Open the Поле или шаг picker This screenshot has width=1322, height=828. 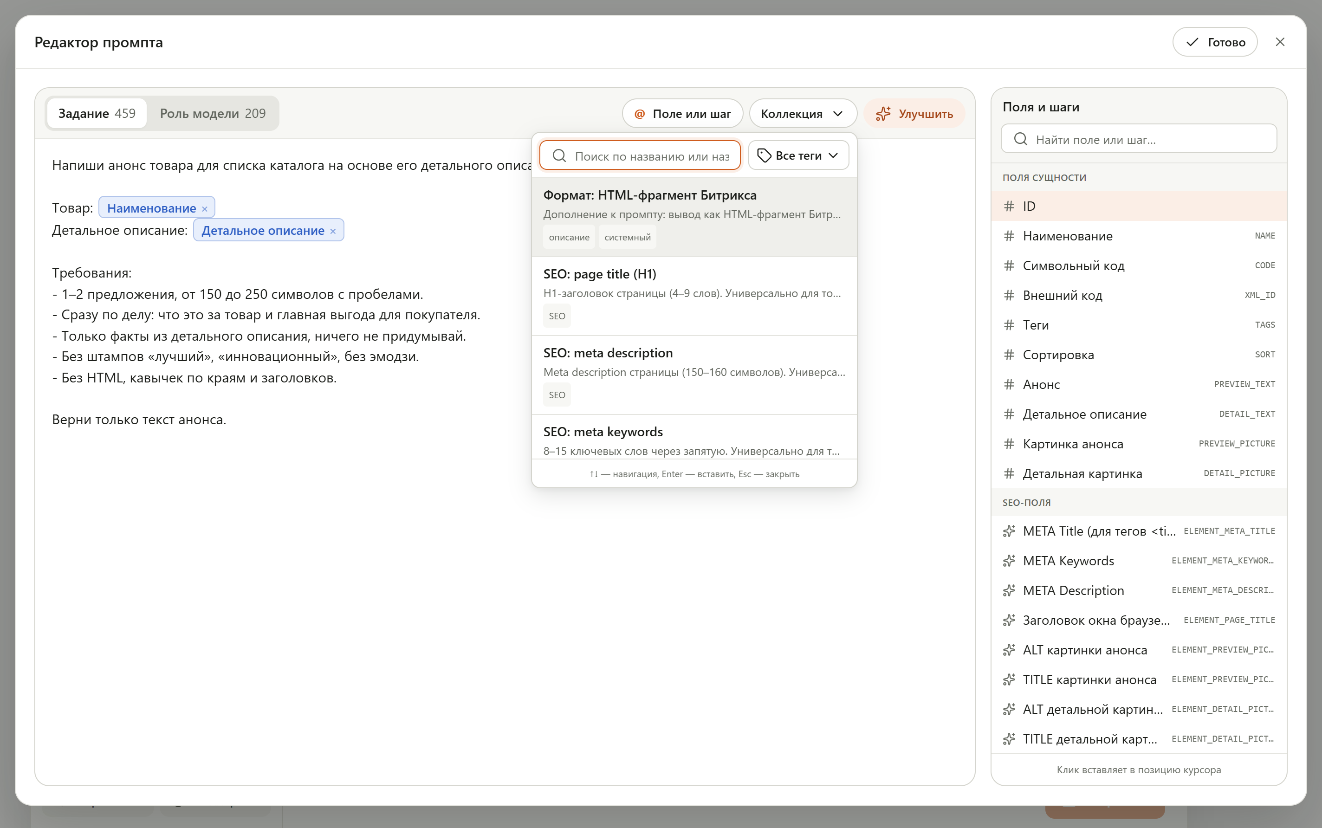point(682,113)
